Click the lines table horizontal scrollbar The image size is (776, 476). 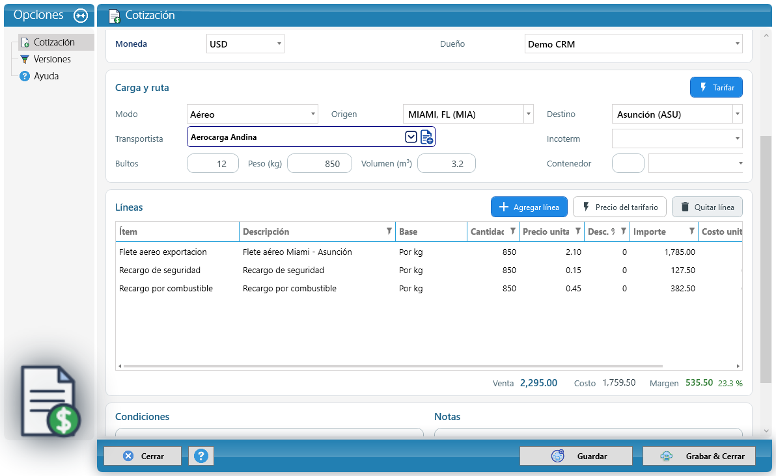[393, 366]
